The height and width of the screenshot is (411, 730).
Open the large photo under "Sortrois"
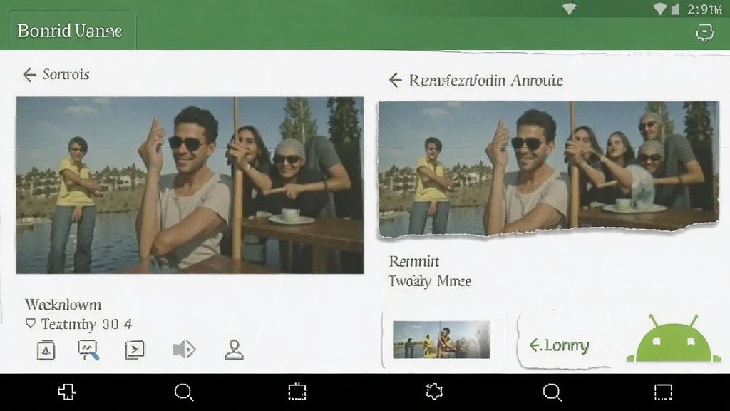click(x=190, y=185)
